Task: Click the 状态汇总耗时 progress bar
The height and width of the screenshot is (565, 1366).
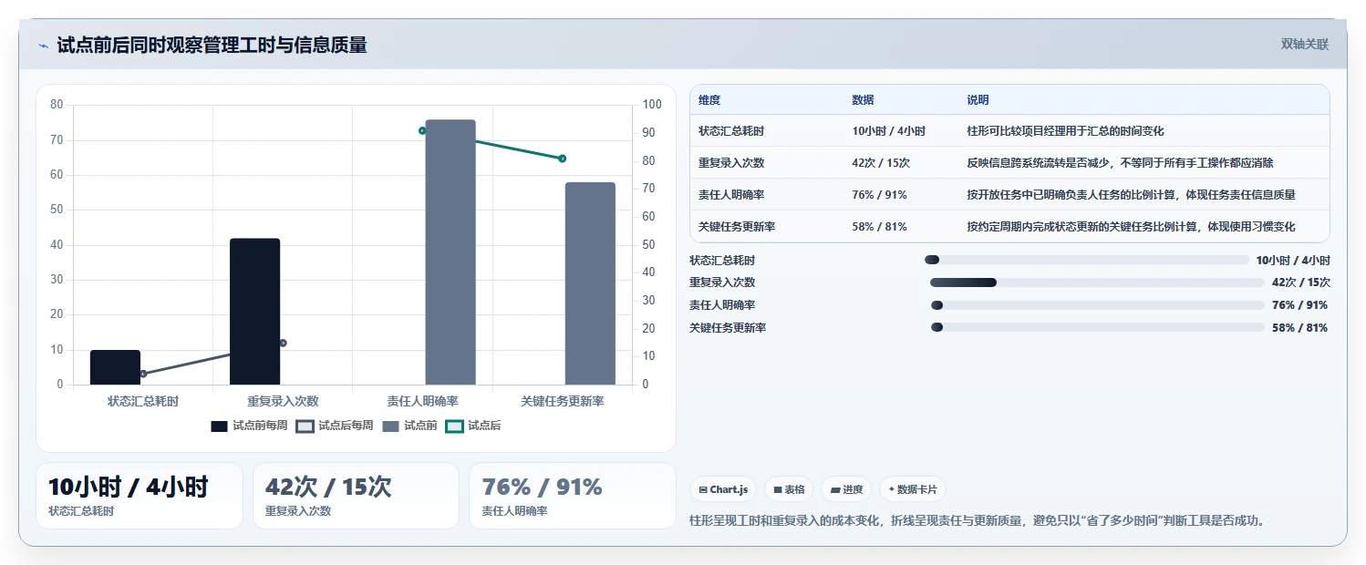Action: click(x=1086, y=260)
